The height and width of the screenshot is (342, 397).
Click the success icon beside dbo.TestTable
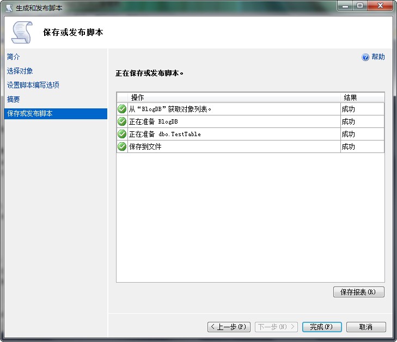coord(122,134)
